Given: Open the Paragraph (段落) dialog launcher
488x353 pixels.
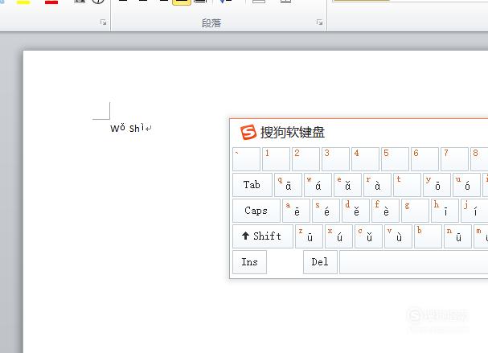Looking at the screenshot, I should (319, 23).
